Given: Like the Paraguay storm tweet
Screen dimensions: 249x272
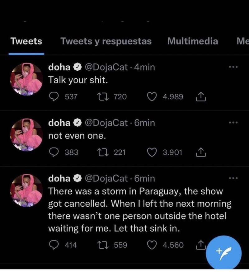Looking at the screenshot, I should [152, 245].
